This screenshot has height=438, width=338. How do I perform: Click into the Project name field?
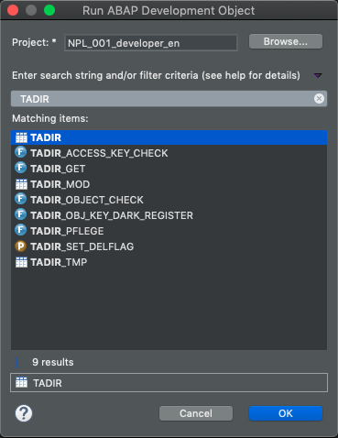pyautogui.click(x=151, y=43)
